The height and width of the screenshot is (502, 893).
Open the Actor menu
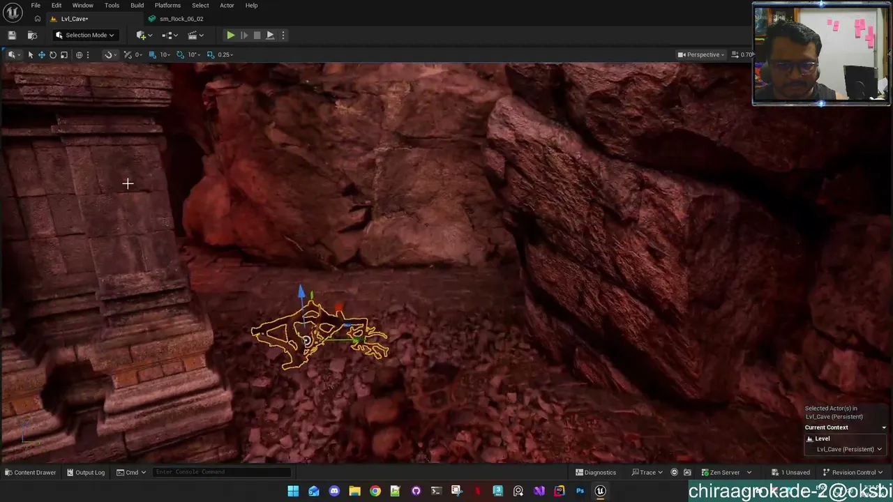[227, 6]
